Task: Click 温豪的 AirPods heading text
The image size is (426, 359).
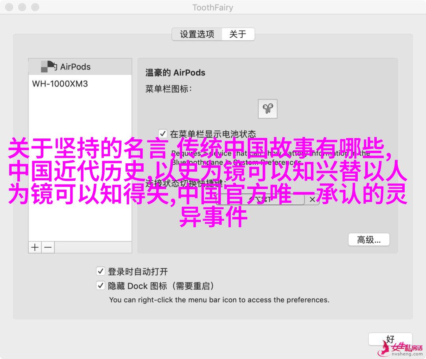Action: [175, 73]
